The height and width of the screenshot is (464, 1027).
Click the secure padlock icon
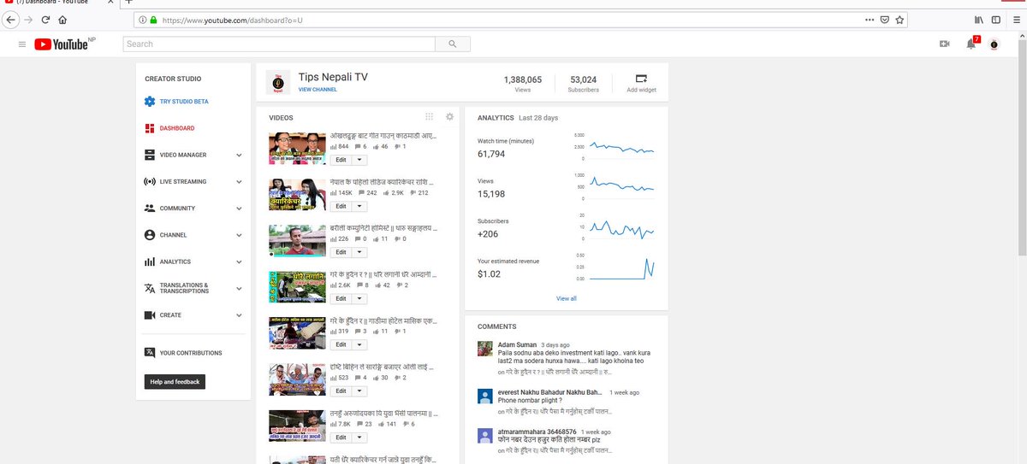pyautogui.click(x=153, y=19)
